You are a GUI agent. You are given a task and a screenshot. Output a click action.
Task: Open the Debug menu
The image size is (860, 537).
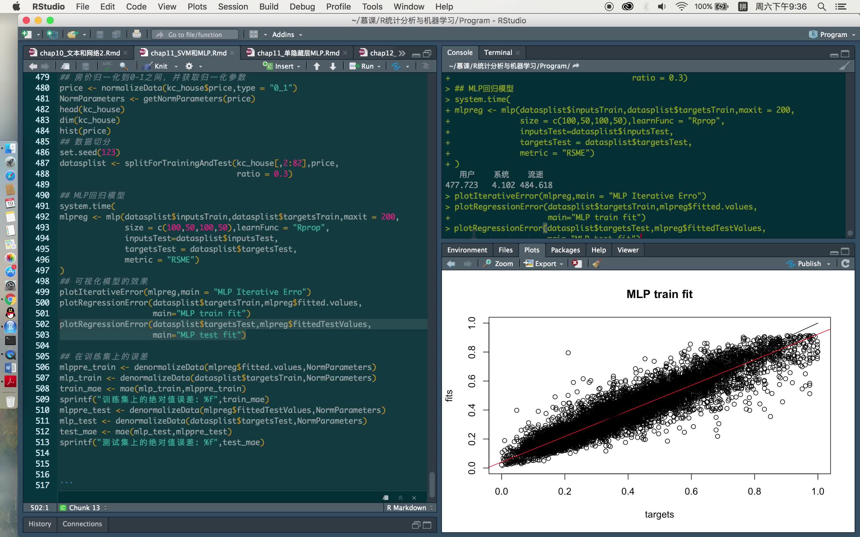point(302,6)
